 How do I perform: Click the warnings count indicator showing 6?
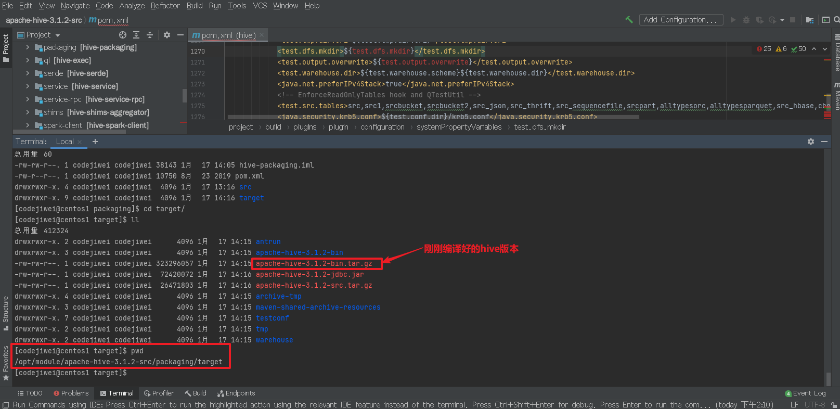click(x=781, y=49)
